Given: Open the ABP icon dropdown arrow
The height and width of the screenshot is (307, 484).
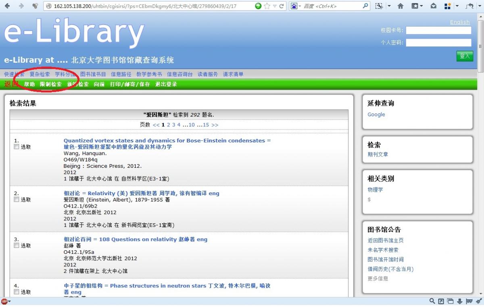Looking at the screenshot, I should tap(9, 301).
